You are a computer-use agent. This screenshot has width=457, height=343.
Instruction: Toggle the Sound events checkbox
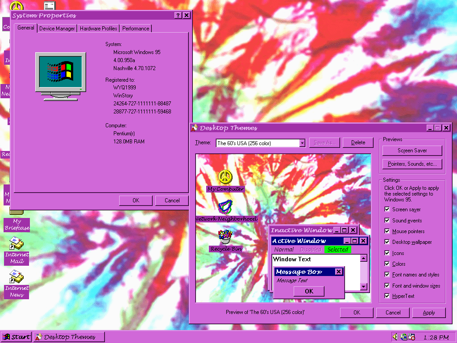point(387,220)
